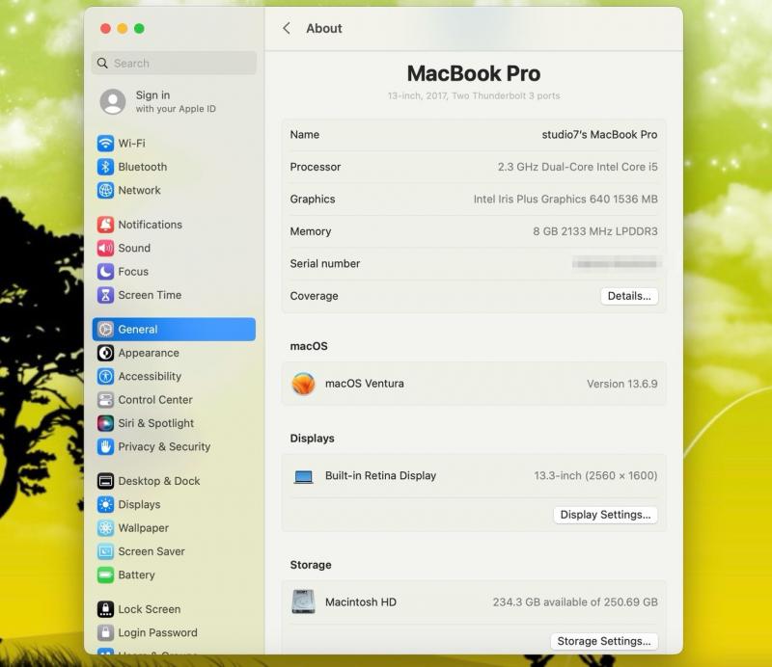The image size is (772, 667).
Task: Go back using the About back chevron
Action: 287,28
